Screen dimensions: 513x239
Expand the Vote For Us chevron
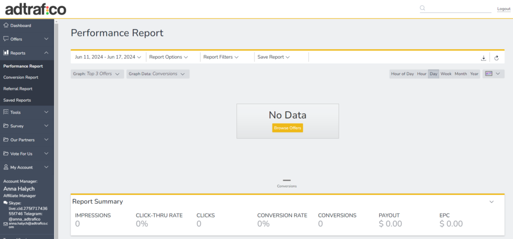tap(47, 153)
